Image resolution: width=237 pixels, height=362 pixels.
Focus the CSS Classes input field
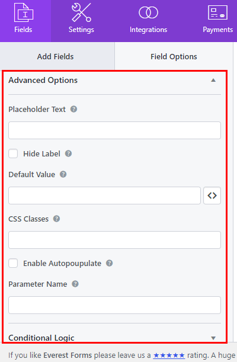(114, 240)
